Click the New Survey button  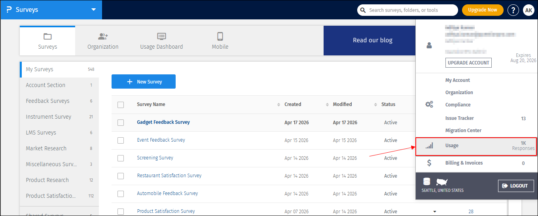144,81
